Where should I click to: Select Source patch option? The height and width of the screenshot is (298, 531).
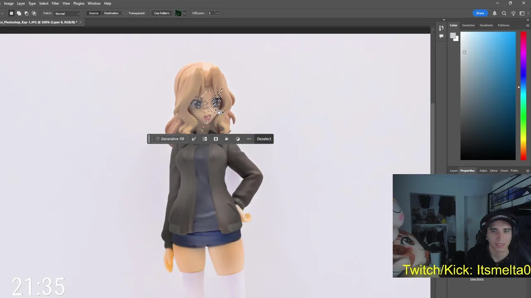point(94,13)
